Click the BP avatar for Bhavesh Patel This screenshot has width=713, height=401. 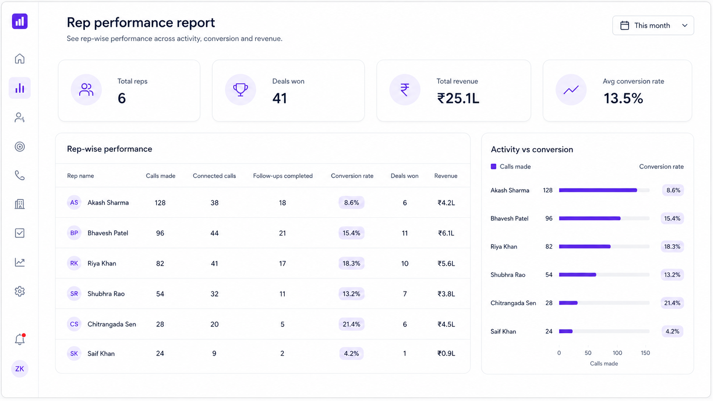point(74,233)
